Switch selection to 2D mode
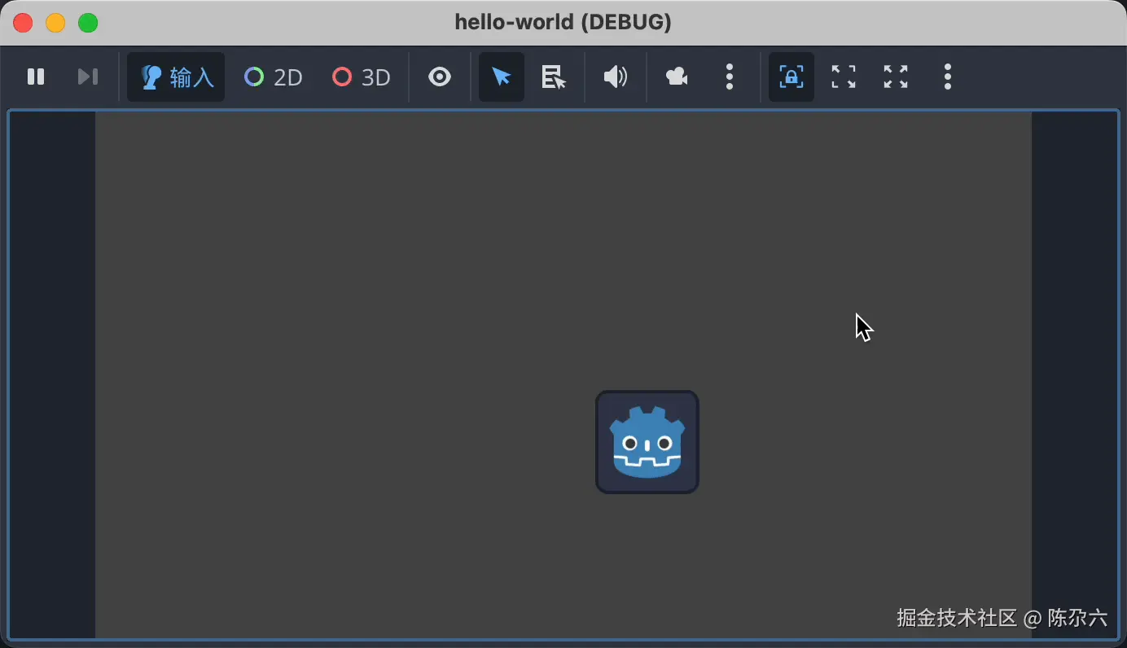1127x648 pixels. pos(274,77)
